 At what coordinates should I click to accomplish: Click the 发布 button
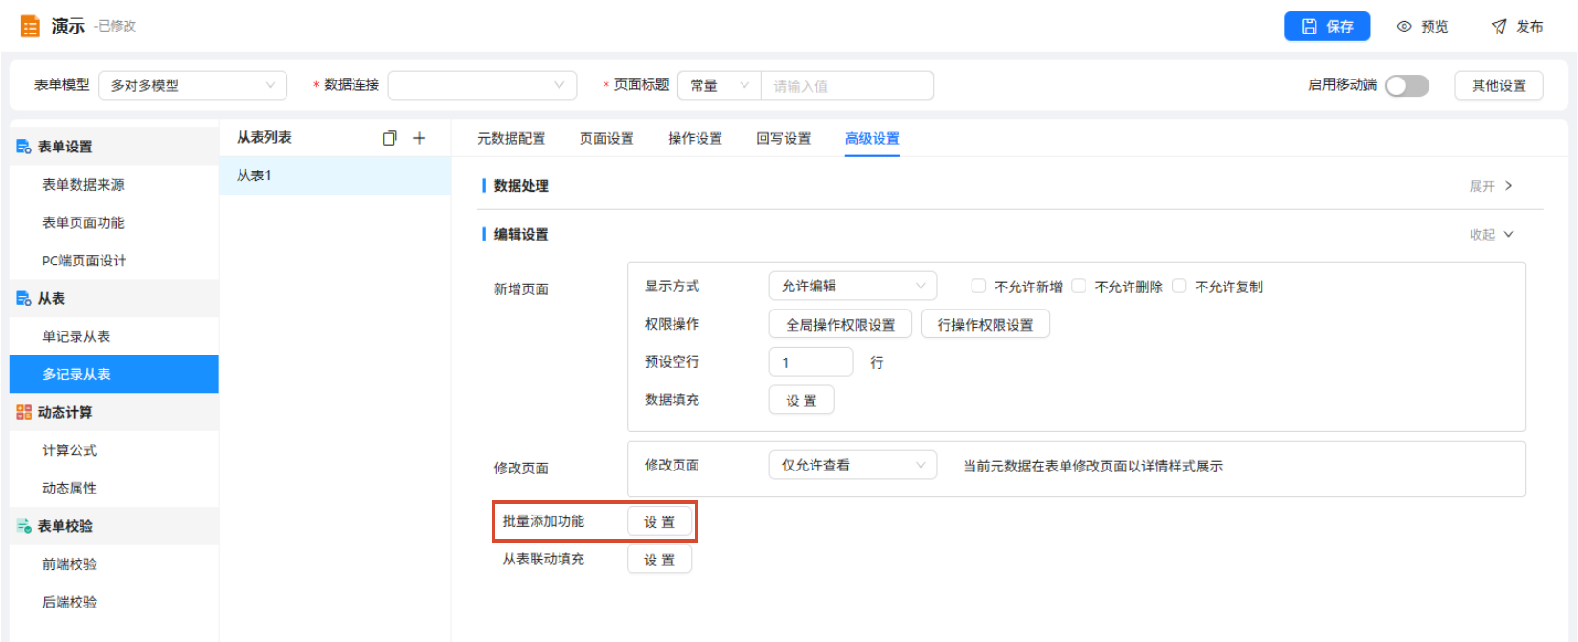[1518, 27]
